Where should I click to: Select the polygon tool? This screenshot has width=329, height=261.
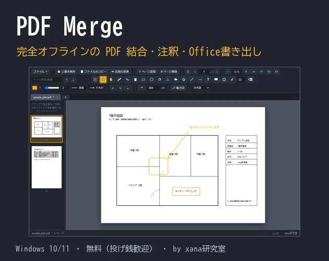[184, 79]
